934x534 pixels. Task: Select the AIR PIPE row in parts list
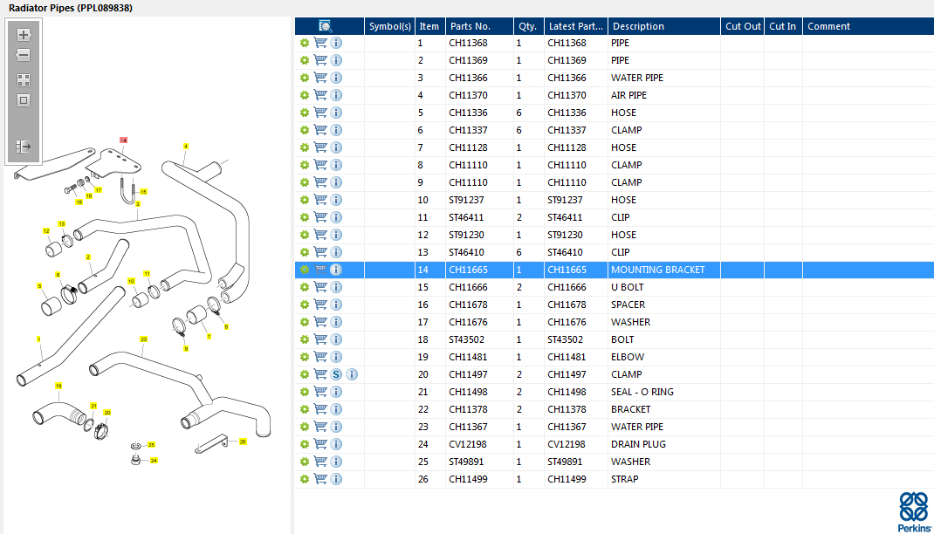[628, 95]
